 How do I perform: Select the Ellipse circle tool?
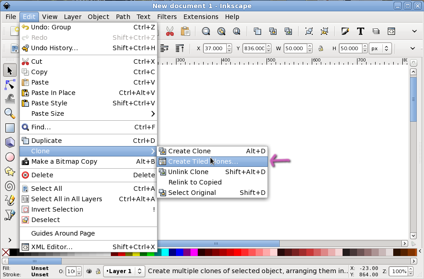(x=10, y=157)
